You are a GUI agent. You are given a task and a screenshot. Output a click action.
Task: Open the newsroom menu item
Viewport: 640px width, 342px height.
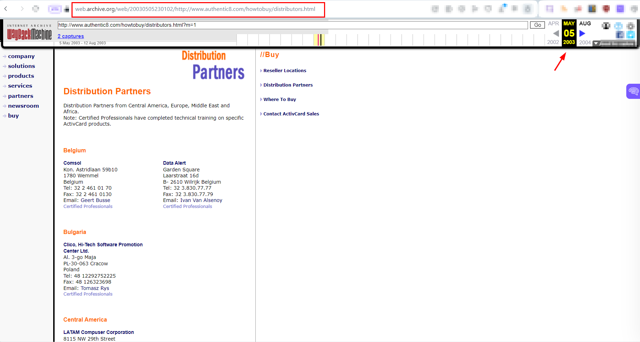pos(24,106)
